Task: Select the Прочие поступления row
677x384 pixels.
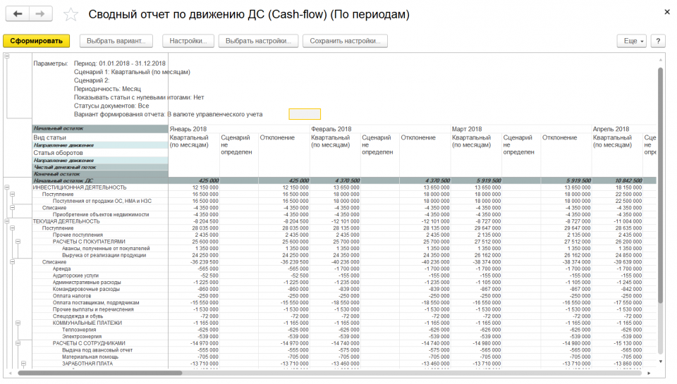Action: [78, 235]
